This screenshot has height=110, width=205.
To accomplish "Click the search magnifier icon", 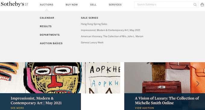I will (x=195, y=4).
